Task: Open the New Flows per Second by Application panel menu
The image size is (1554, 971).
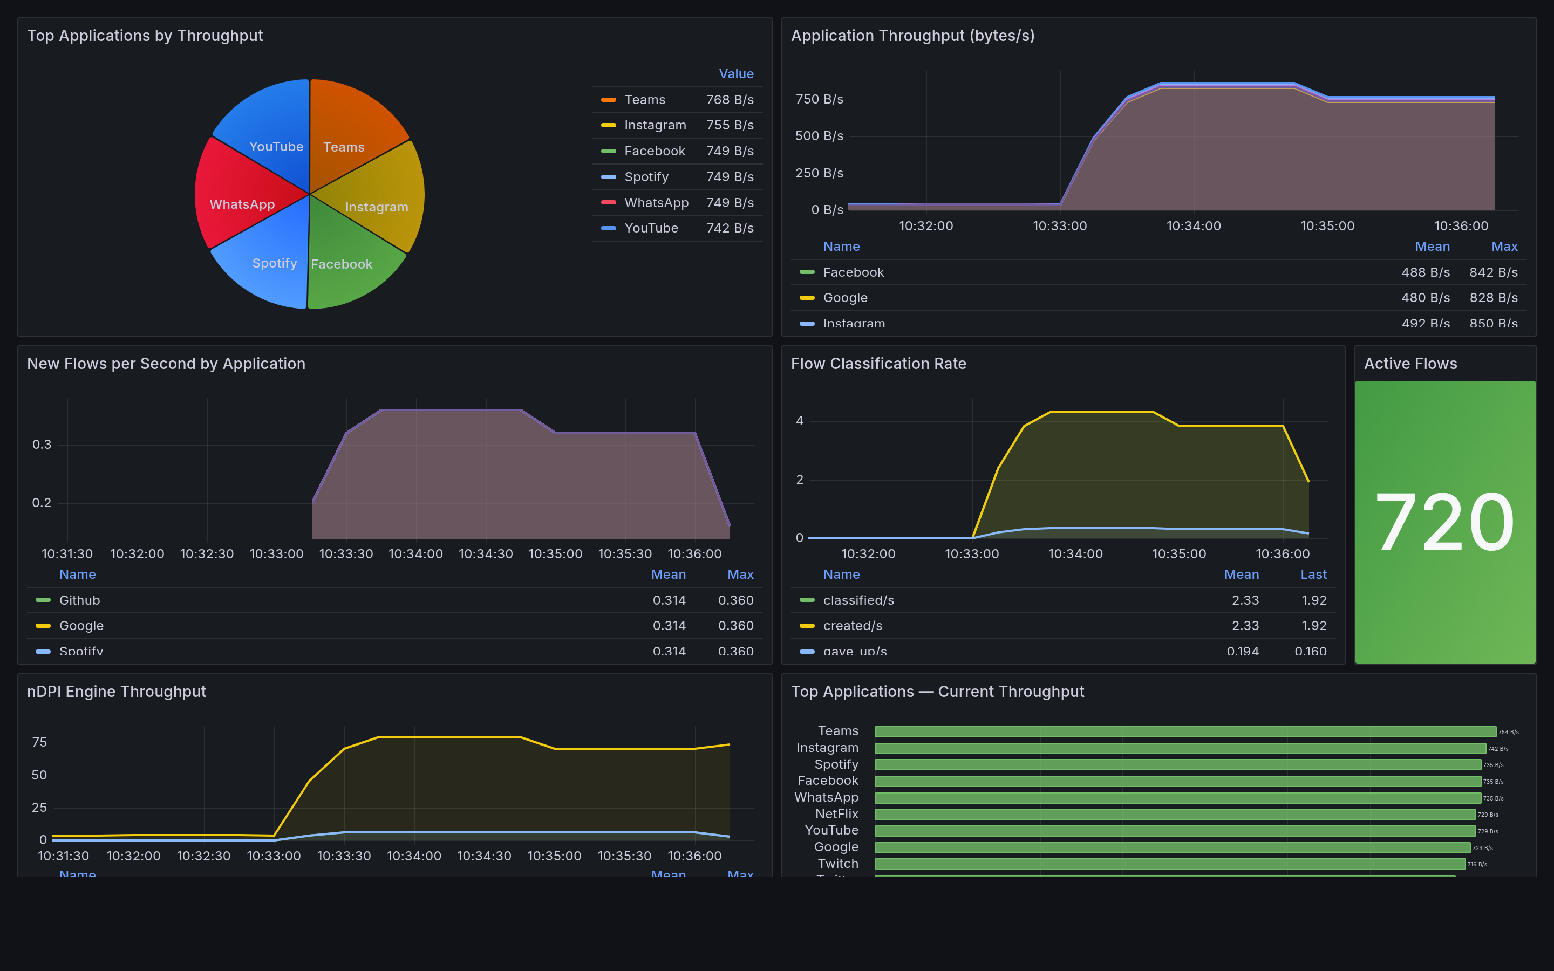Action: tap(166, 364)
